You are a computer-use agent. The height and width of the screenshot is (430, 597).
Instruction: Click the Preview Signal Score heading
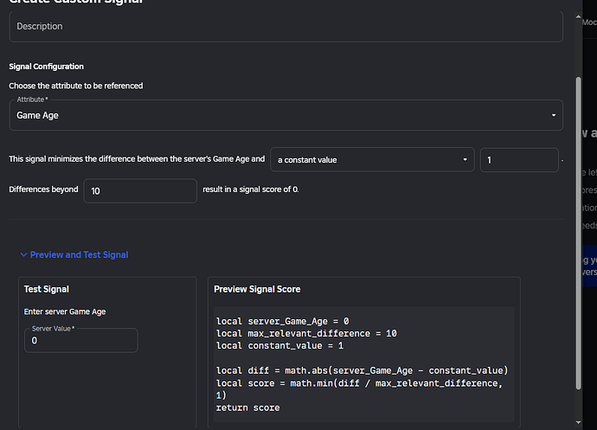tap(257, 289)
